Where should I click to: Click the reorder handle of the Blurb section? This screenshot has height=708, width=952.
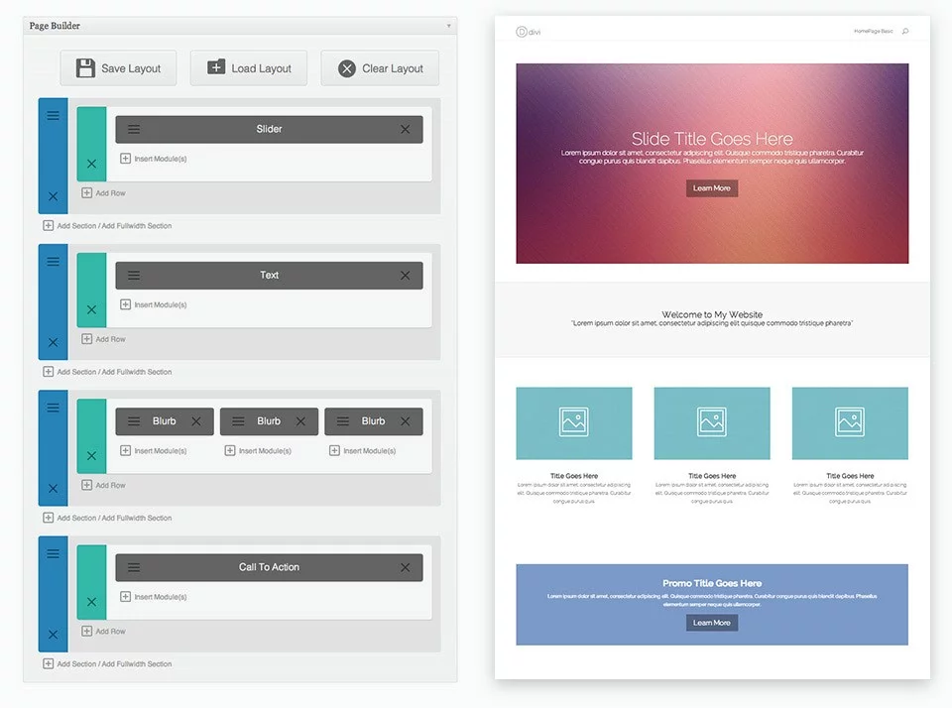coord(52,407)
